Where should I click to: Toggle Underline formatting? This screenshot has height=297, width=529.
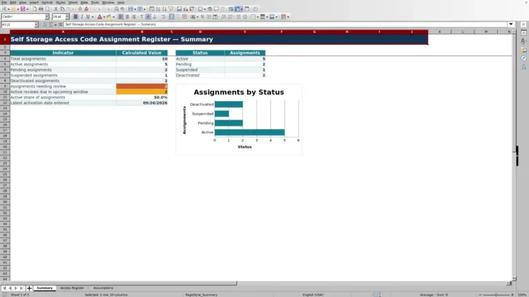(x=88, y=16)
